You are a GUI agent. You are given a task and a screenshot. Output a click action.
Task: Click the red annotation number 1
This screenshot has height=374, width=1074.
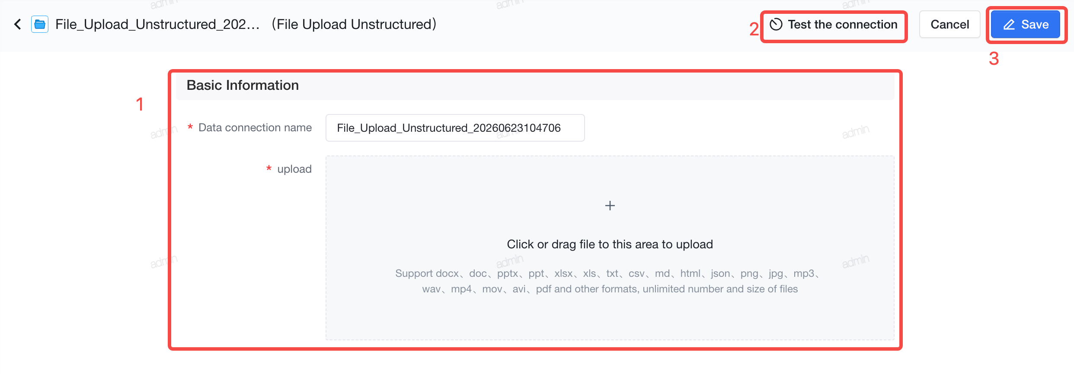pos(140,104)
